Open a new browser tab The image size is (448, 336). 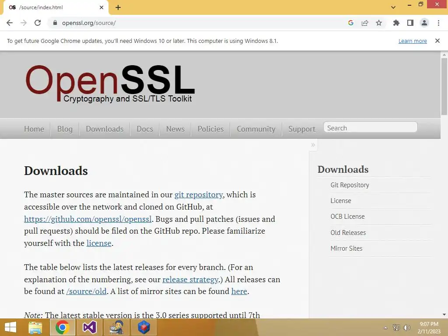[x=118, y=7]
